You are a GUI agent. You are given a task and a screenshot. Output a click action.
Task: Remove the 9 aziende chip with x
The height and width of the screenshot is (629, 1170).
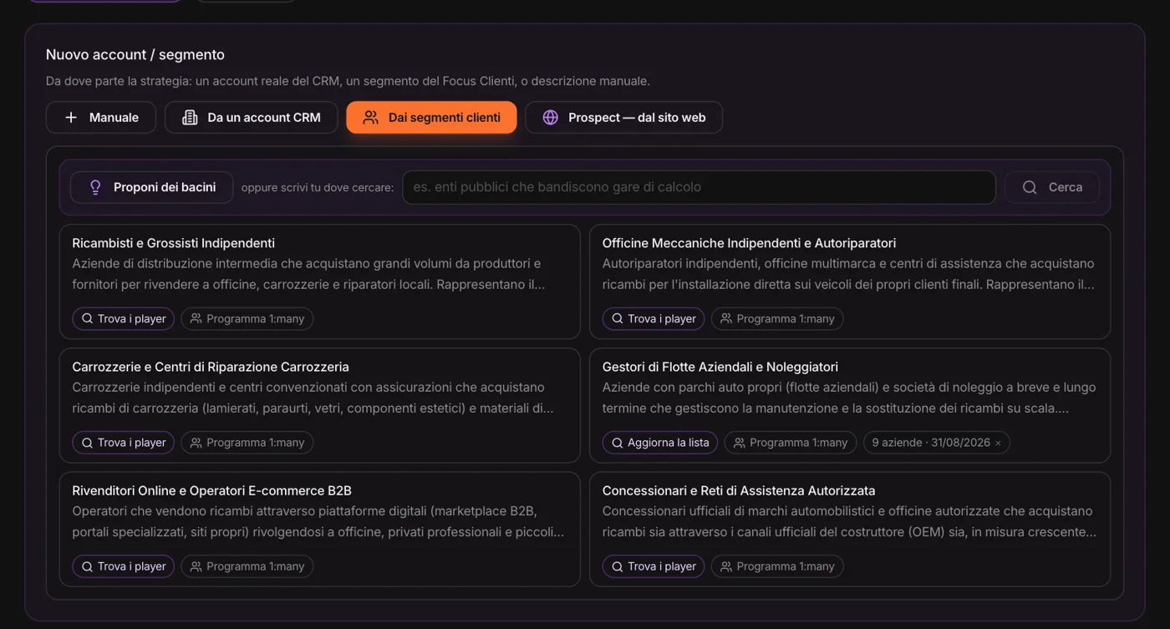point(998,443)
